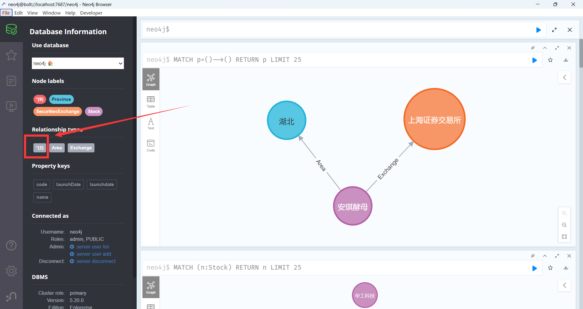
Task: Rerun the MATCH p=()-->() query
Action: point(535,60)
